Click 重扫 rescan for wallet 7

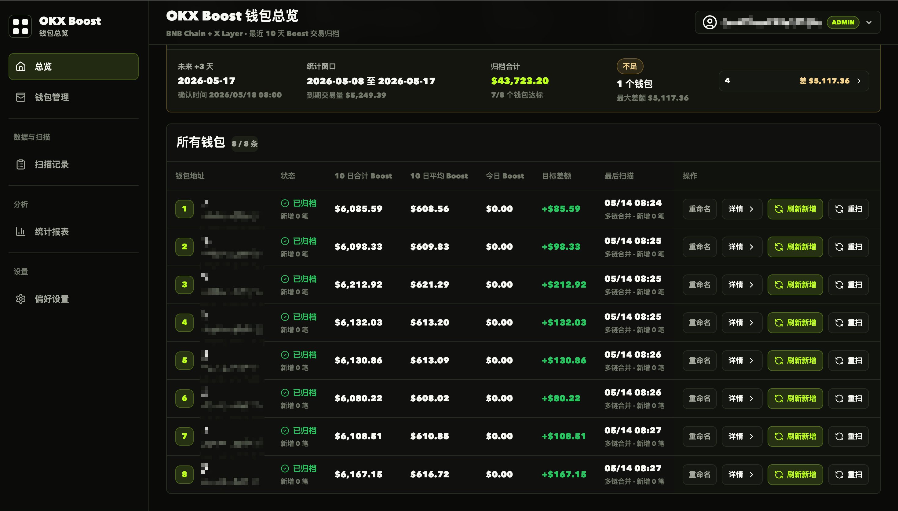(848, 436)
